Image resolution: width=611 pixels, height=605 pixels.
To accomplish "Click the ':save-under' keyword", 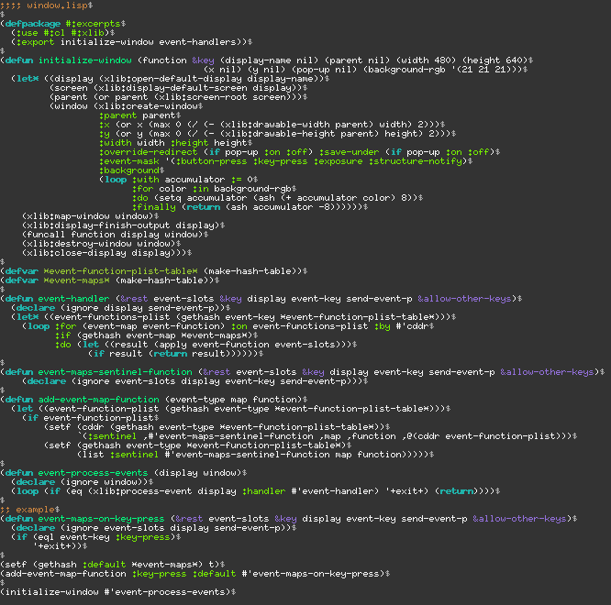I will (350, 152).
